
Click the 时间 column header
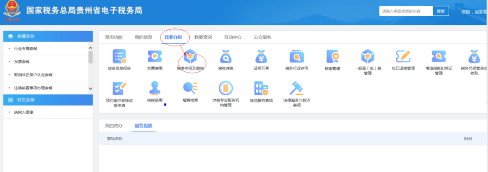pos(468,139)
